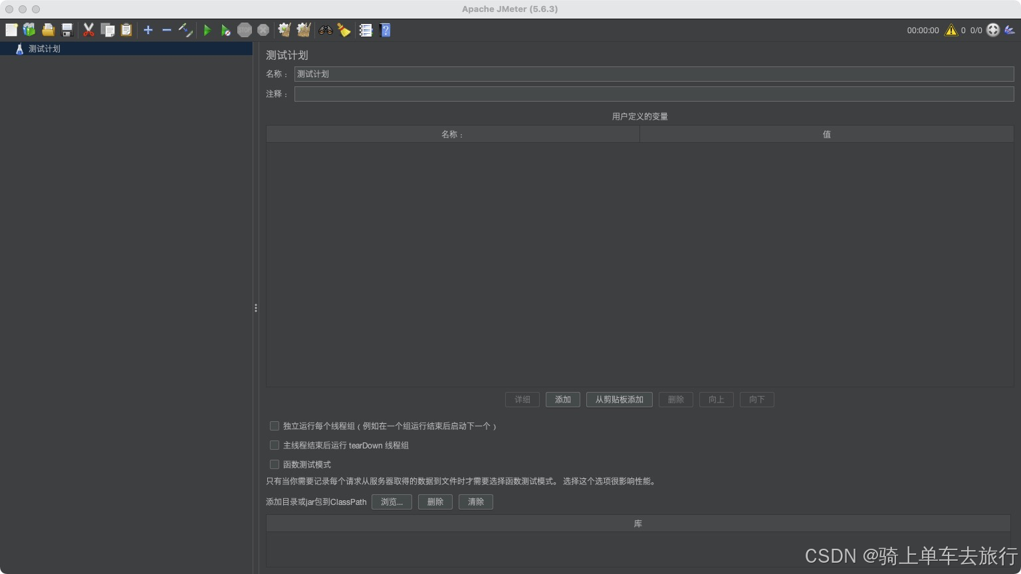The width and height of the screenshot is (1021, 574).
Task: Click the Search binoculars icon
Action: click(x=326, y=30)
